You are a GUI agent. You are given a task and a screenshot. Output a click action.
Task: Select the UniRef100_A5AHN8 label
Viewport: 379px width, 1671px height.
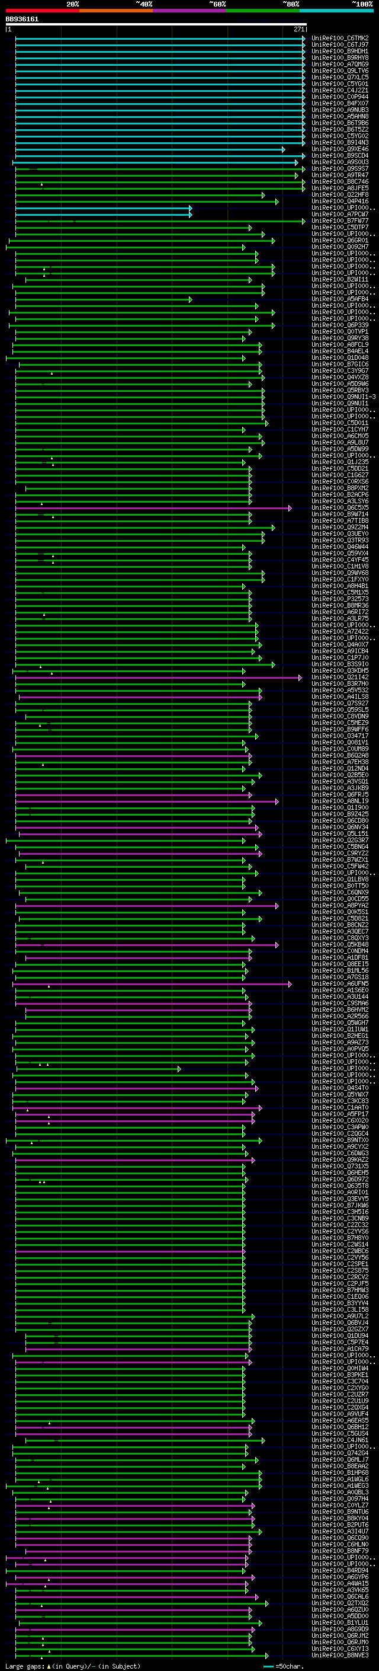339,117
